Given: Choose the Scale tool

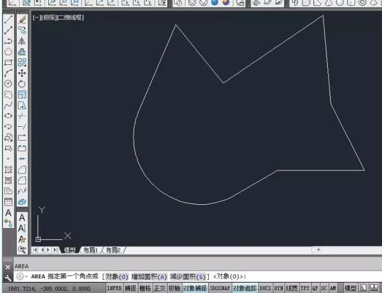Looking at the screenshot, I should (x=22, y=94).
